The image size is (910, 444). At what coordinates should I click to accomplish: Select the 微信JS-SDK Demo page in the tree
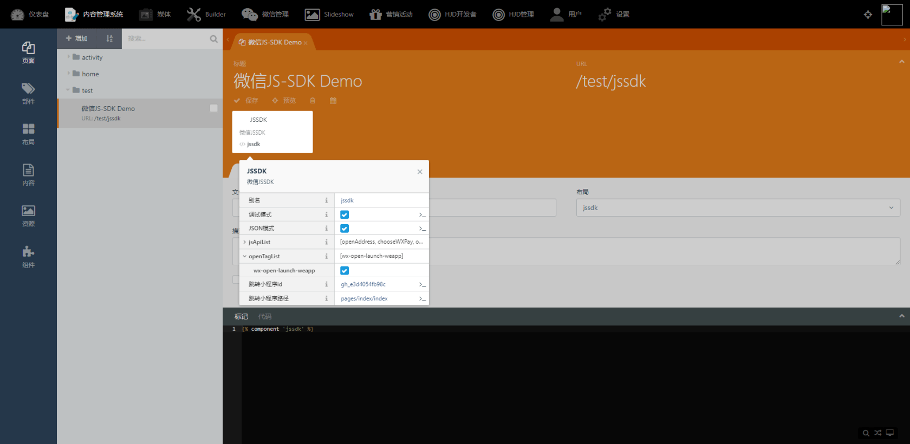coord(140,113)
